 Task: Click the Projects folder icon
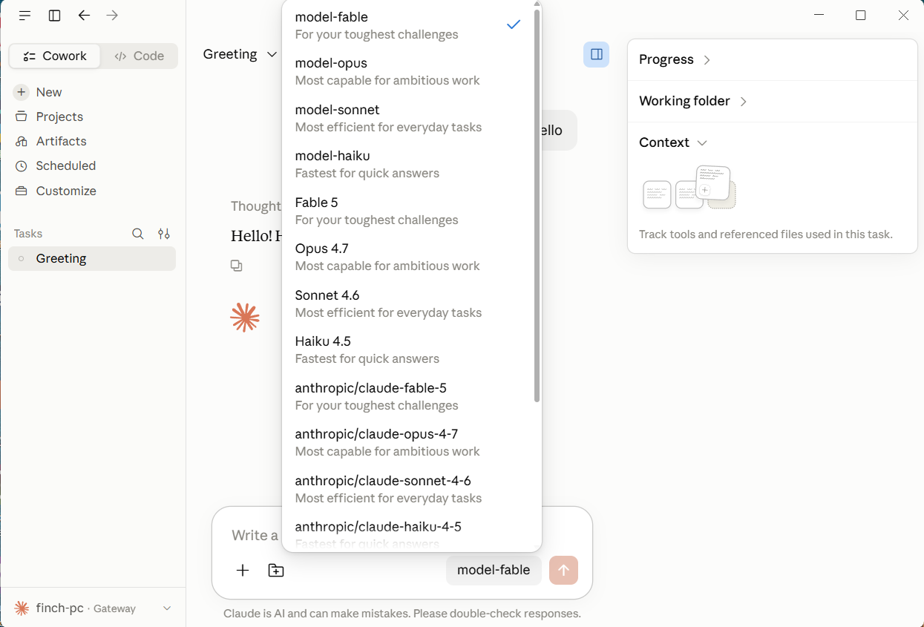22,116
